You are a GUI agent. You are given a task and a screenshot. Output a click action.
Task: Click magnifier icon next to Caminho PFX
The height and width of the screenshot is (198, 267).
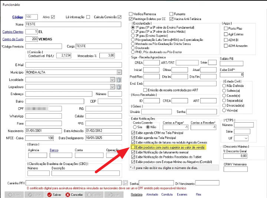[125, 183]
